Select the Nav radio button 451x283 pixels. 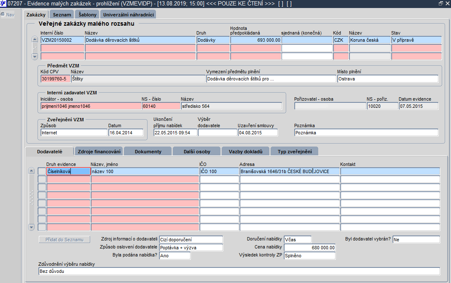coord(3,14)
